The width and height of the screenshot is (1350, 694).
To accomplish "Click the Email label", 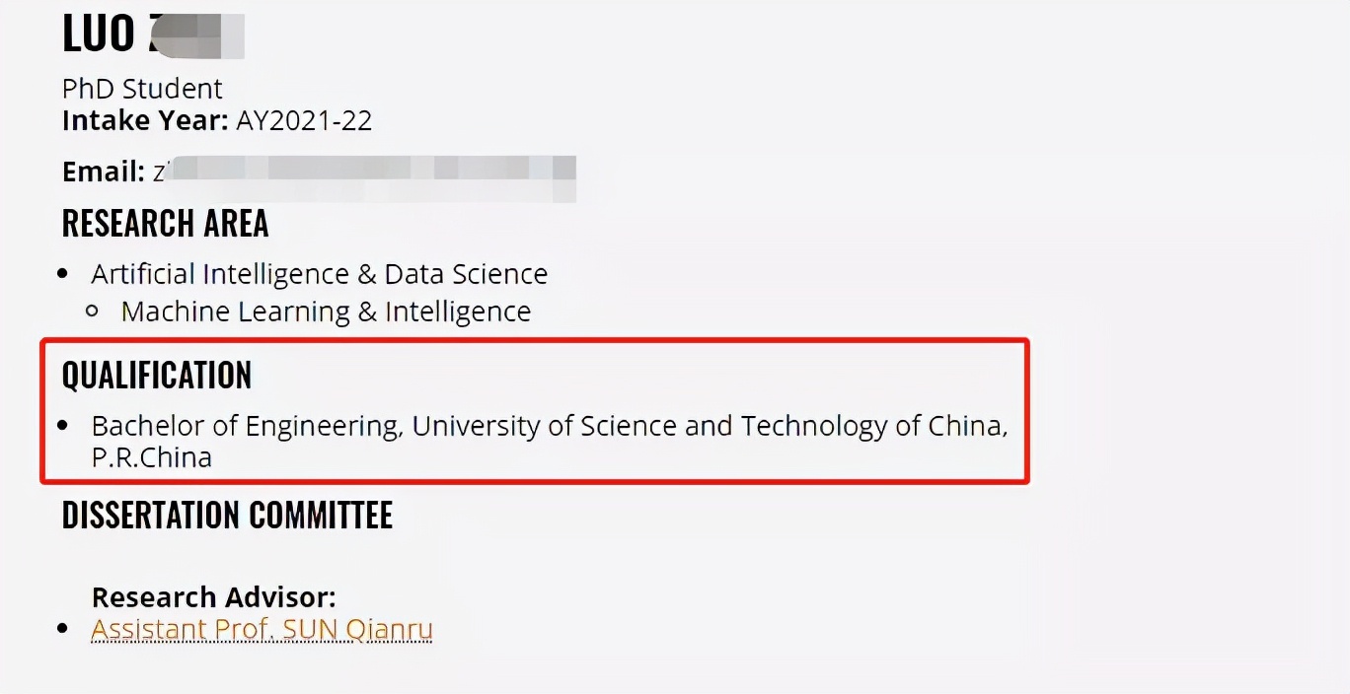I will pyautogui.click(x=104, y=172).
